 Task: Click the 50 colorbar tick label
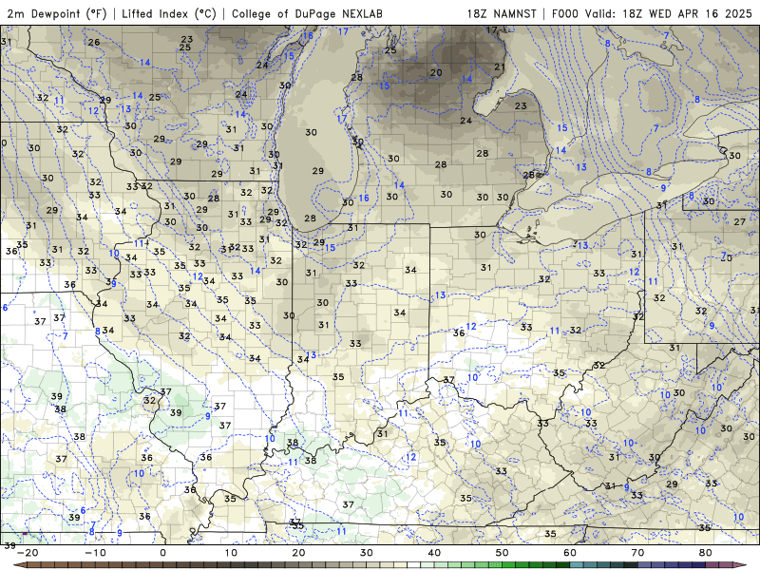coord(503,553)
